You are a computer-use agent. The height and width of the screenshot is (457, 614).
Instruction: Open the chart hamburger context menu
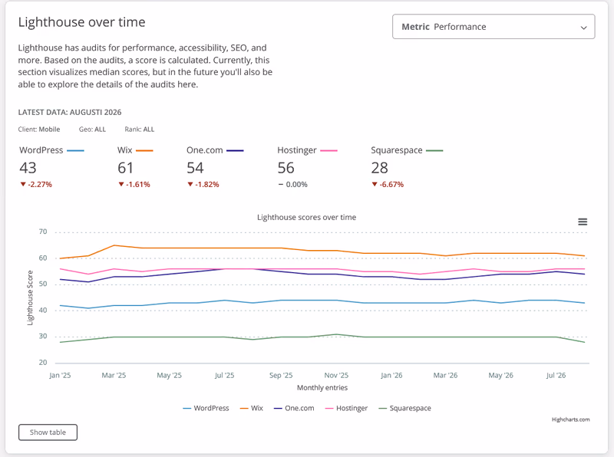click(x=583, y=222)
